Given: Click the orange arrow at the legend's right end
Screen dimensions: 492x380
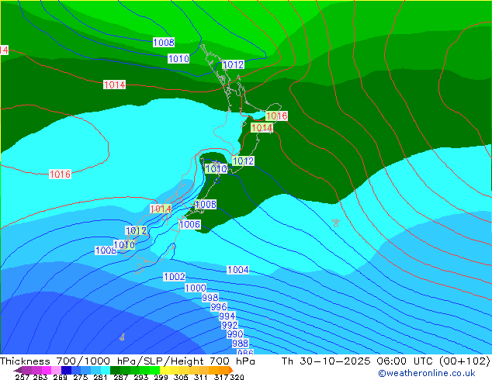Looking at the screenshot, I should pos(231,370).
